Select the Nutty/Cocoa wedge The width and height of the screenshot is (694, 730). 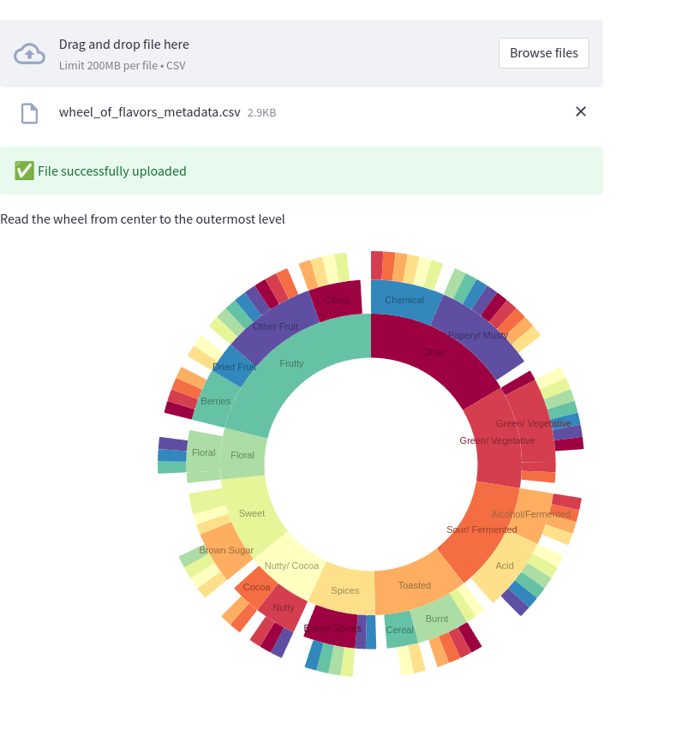290,565
